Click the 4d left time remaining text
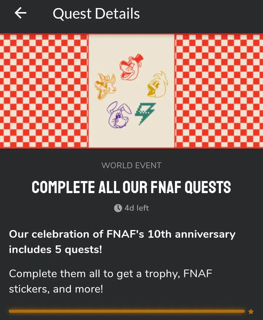 [x=137, y=208]
